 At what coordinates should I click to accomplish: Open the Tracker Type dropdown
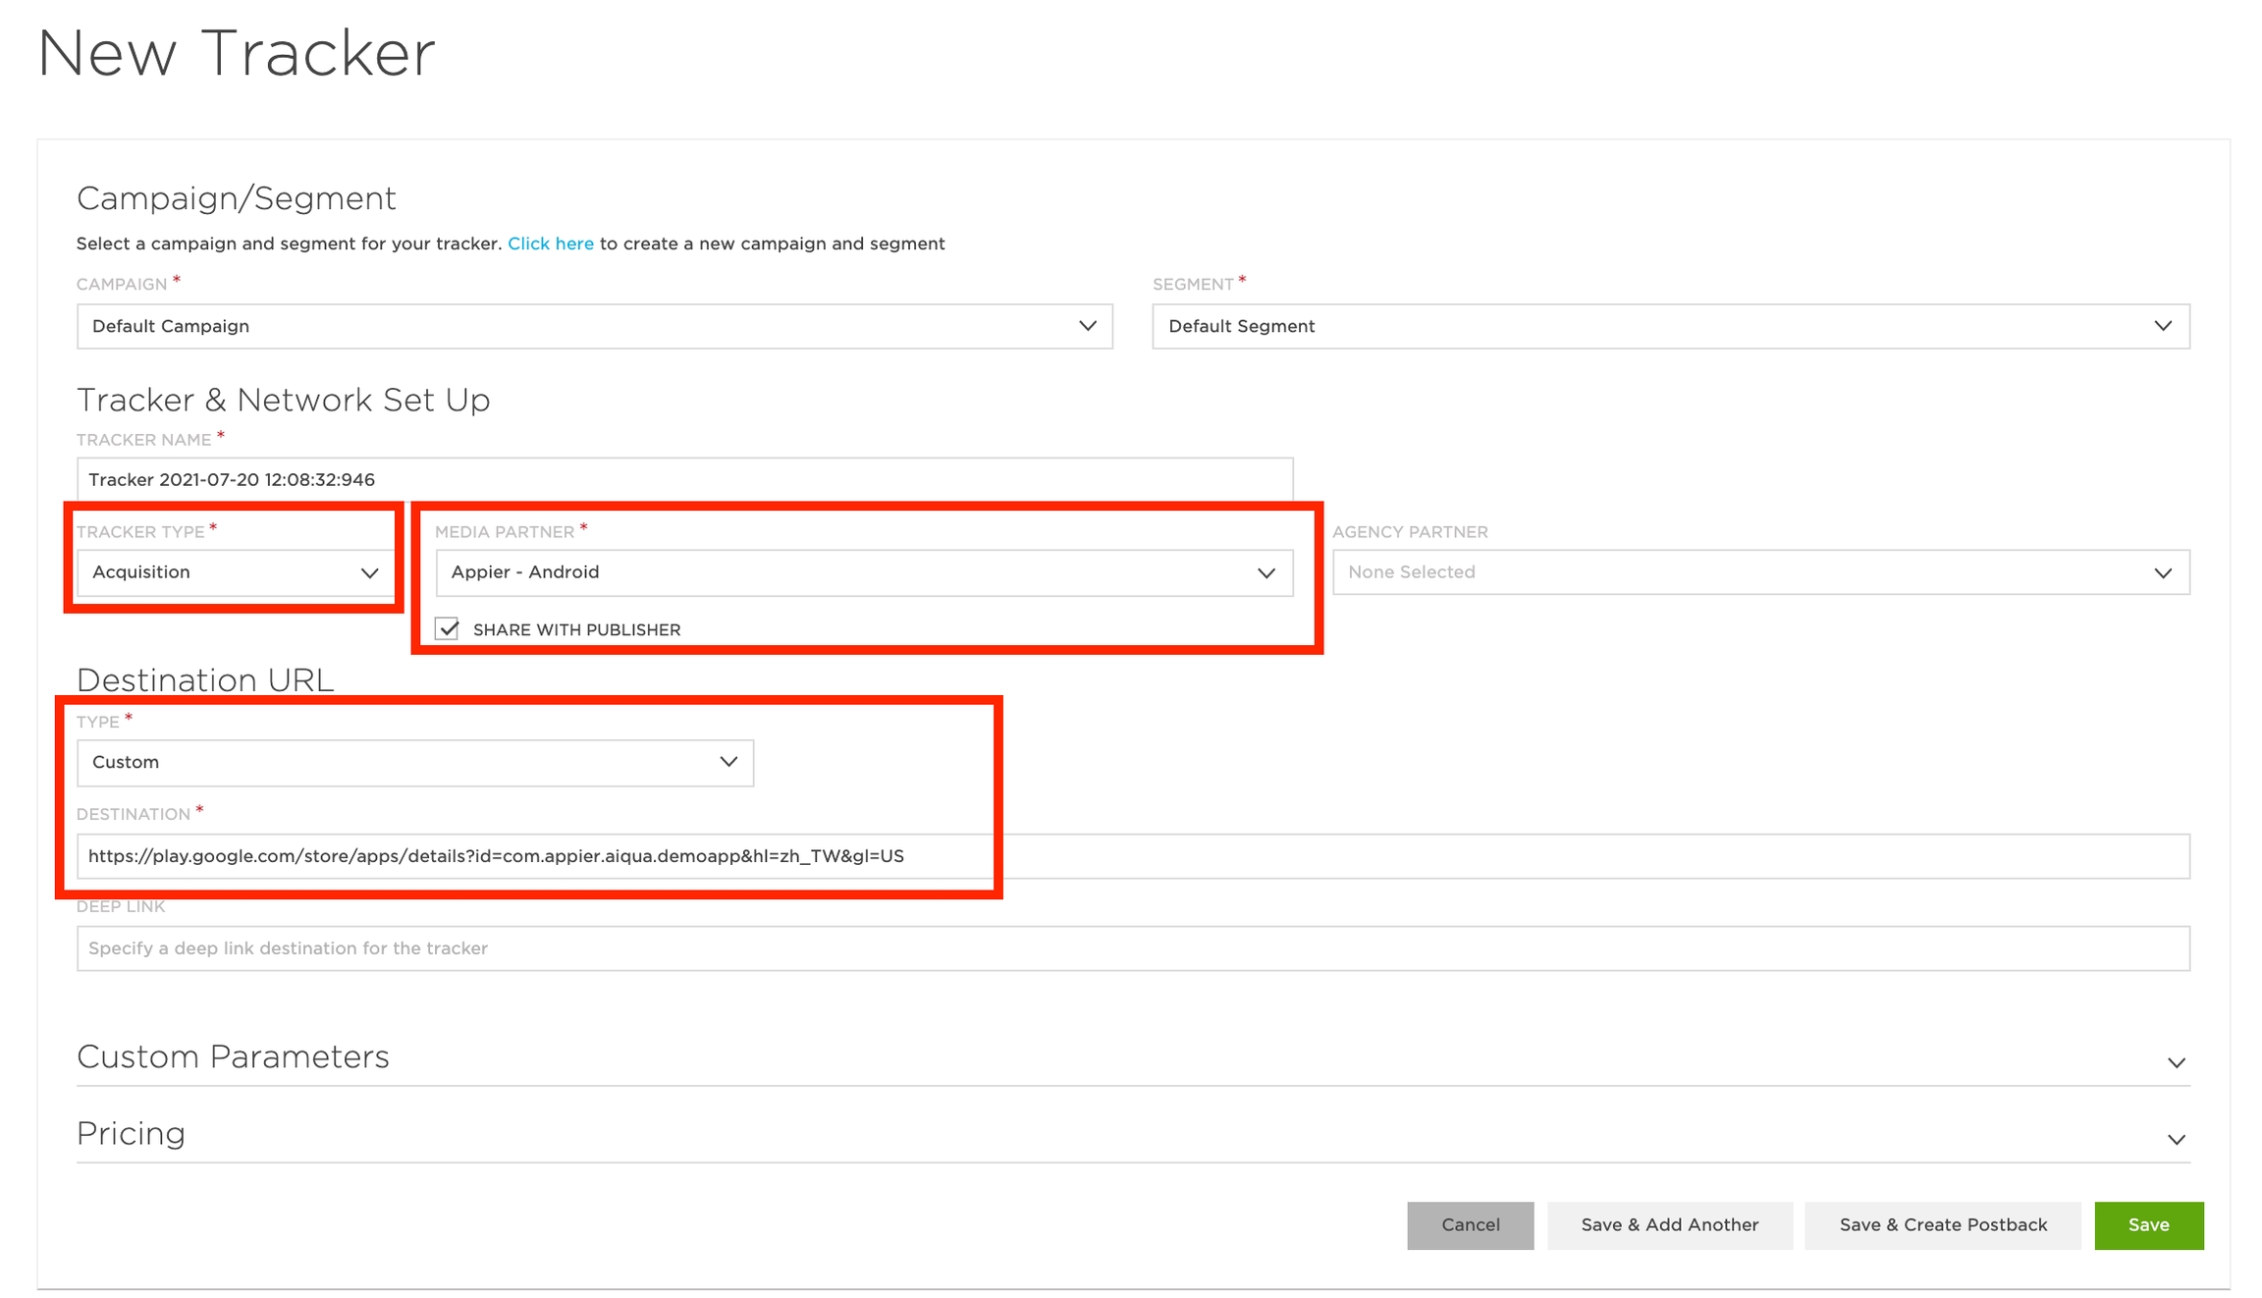pyautogui.click(x=235, y=572)
